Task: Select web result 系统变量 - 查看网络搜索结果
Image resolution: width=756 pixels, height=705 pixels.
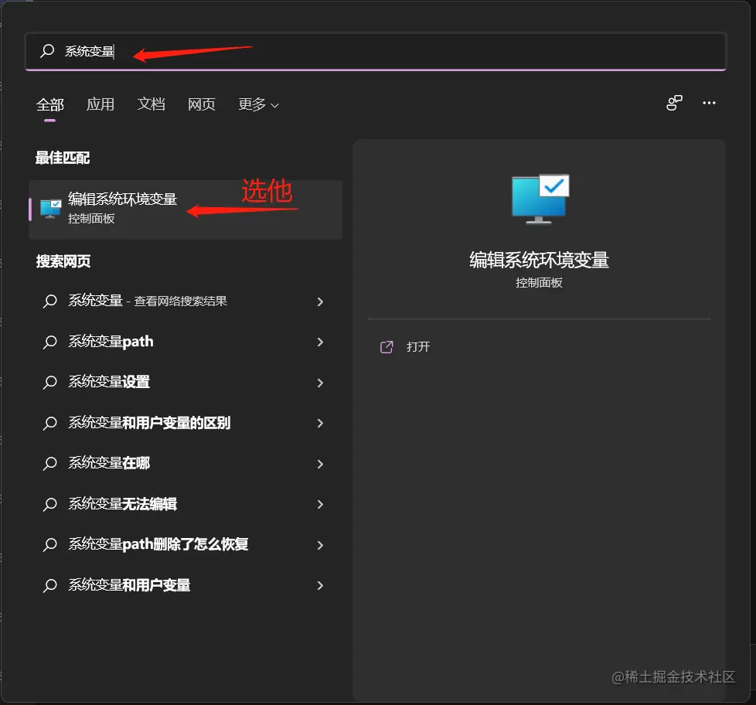Action: click(186, 301)
